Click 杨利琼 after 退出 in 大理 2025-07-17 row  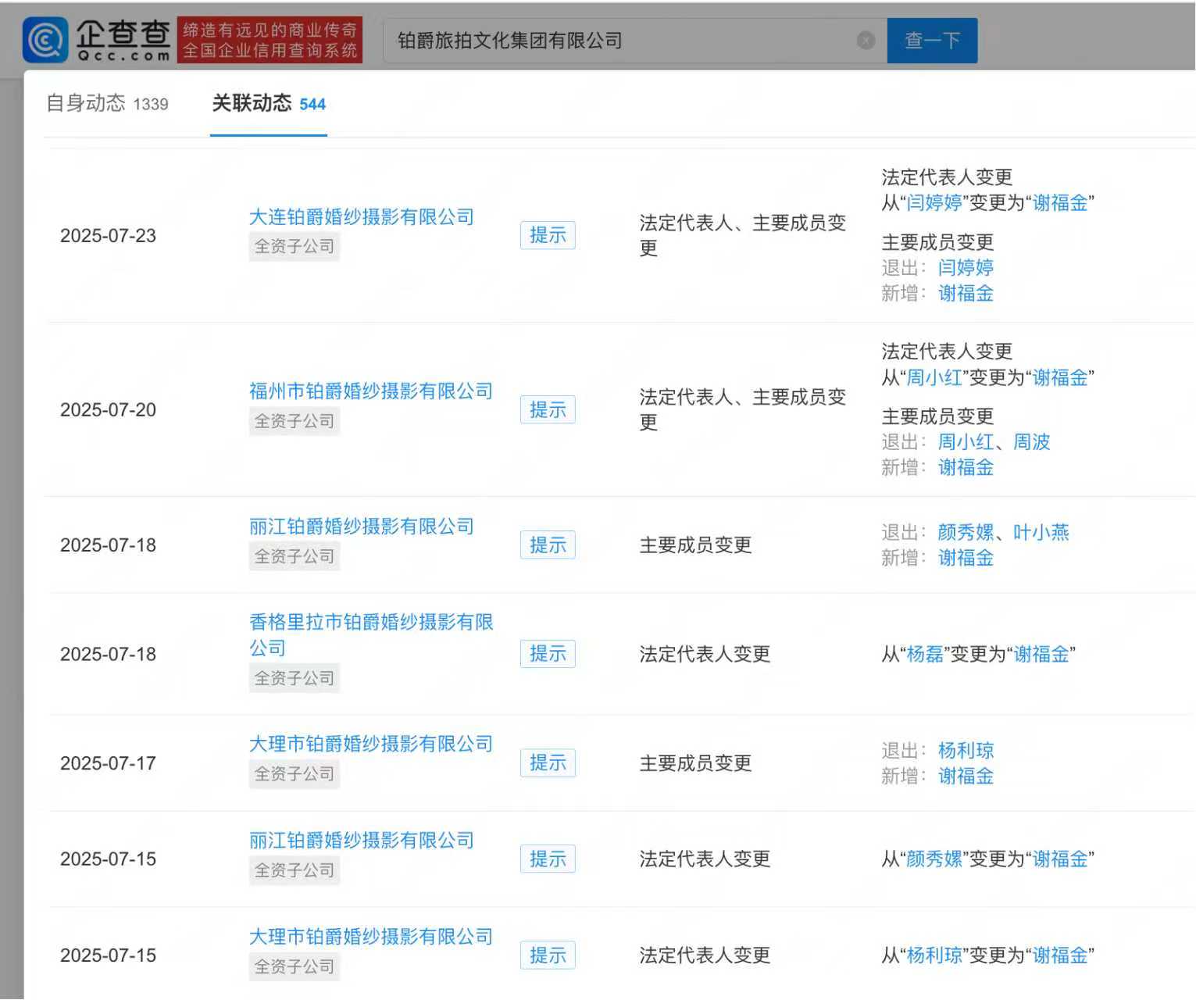click(x=966, y=750)
